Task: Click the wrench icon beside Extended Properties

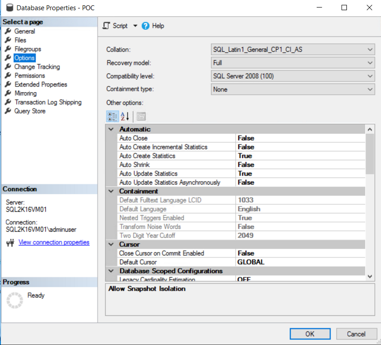Action: (x=8, y=84)
